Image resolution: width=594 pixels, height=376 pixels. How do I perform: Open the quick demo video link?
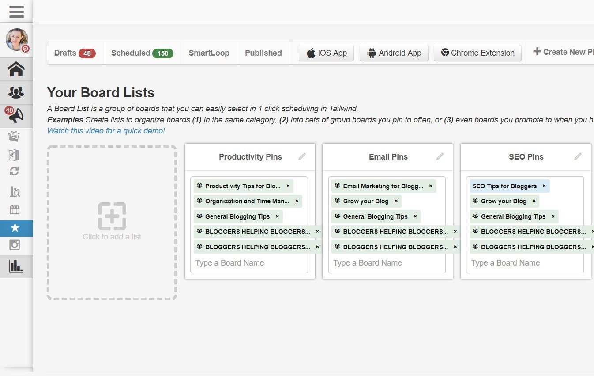click(x=106, y=131)
